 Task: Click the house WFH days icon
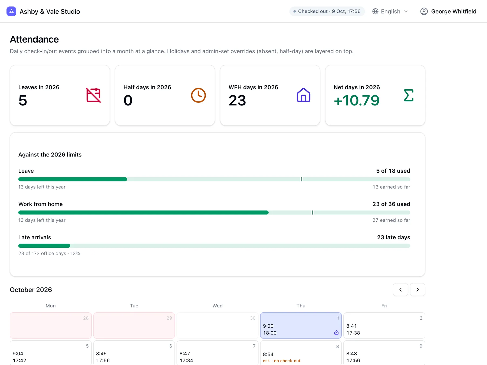pos(304,95)
